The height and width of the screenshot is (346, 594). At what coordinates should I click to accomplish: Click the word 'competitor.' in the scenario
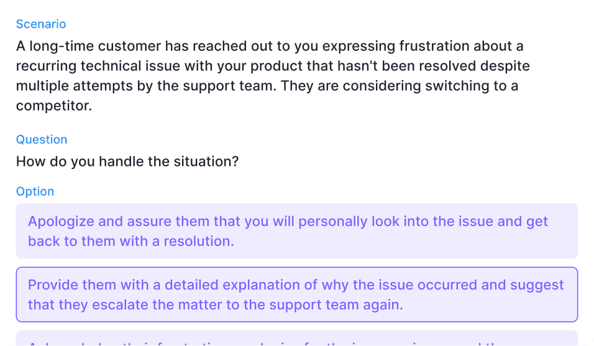[54, 105]
